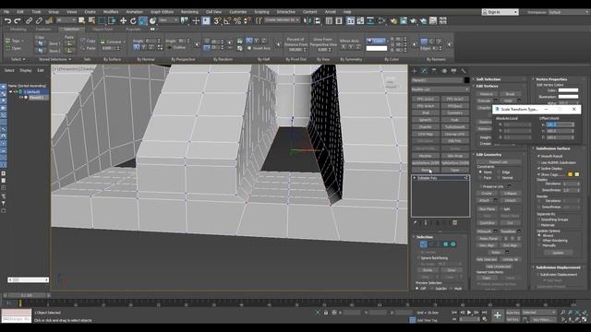591x332 pixels.
Task: Open the Motion command panel tab
Action: click(444, 71)
